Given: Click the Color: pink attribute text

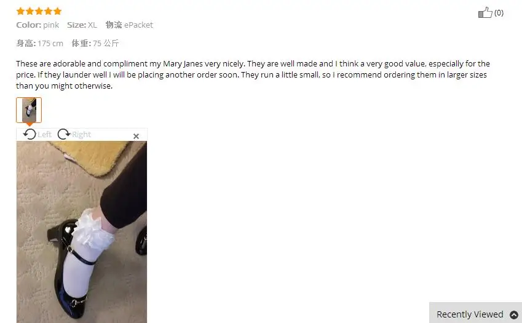Looking at the screenshot, I should (x=38, y=25).
